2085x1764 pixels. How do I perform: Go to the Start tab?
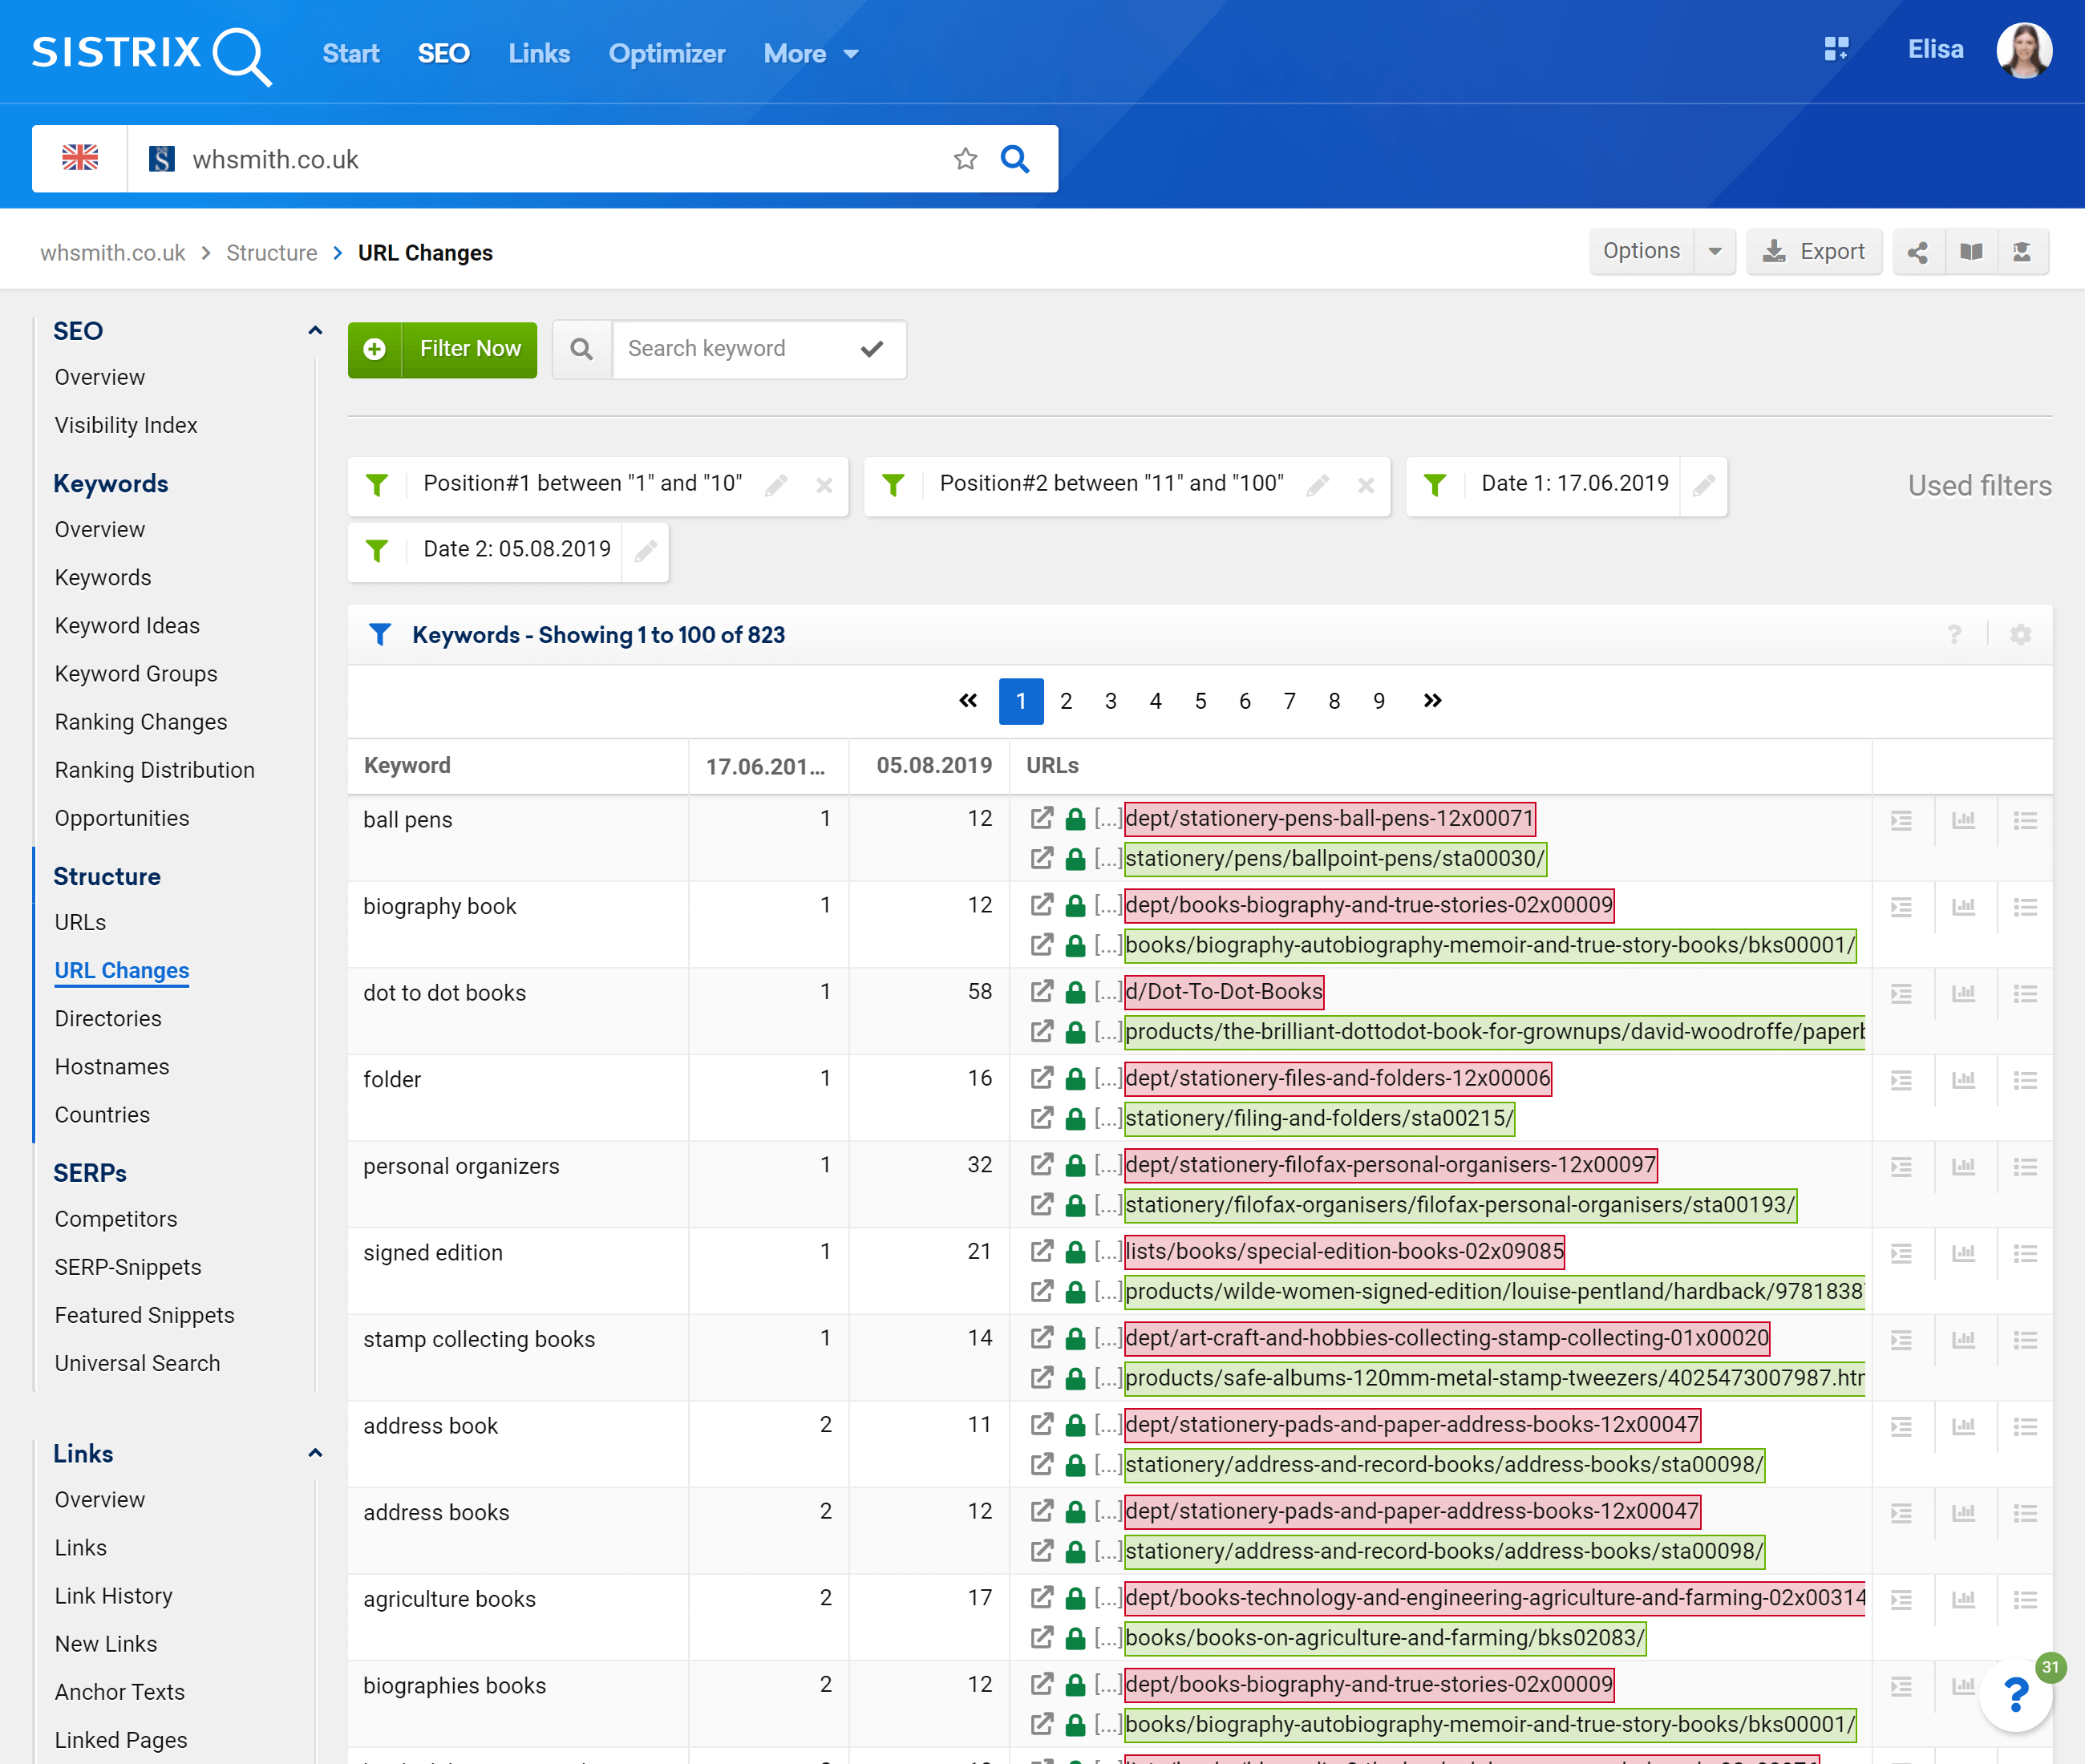click(351, 54)
